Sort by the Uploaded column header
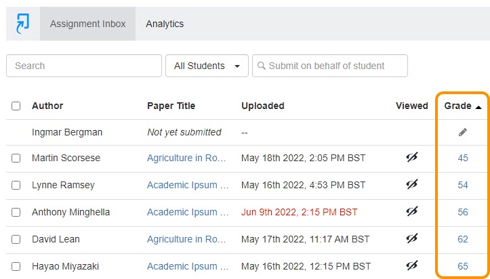Image resolution: width=490 pixels, height=279 pixels. 262,106
